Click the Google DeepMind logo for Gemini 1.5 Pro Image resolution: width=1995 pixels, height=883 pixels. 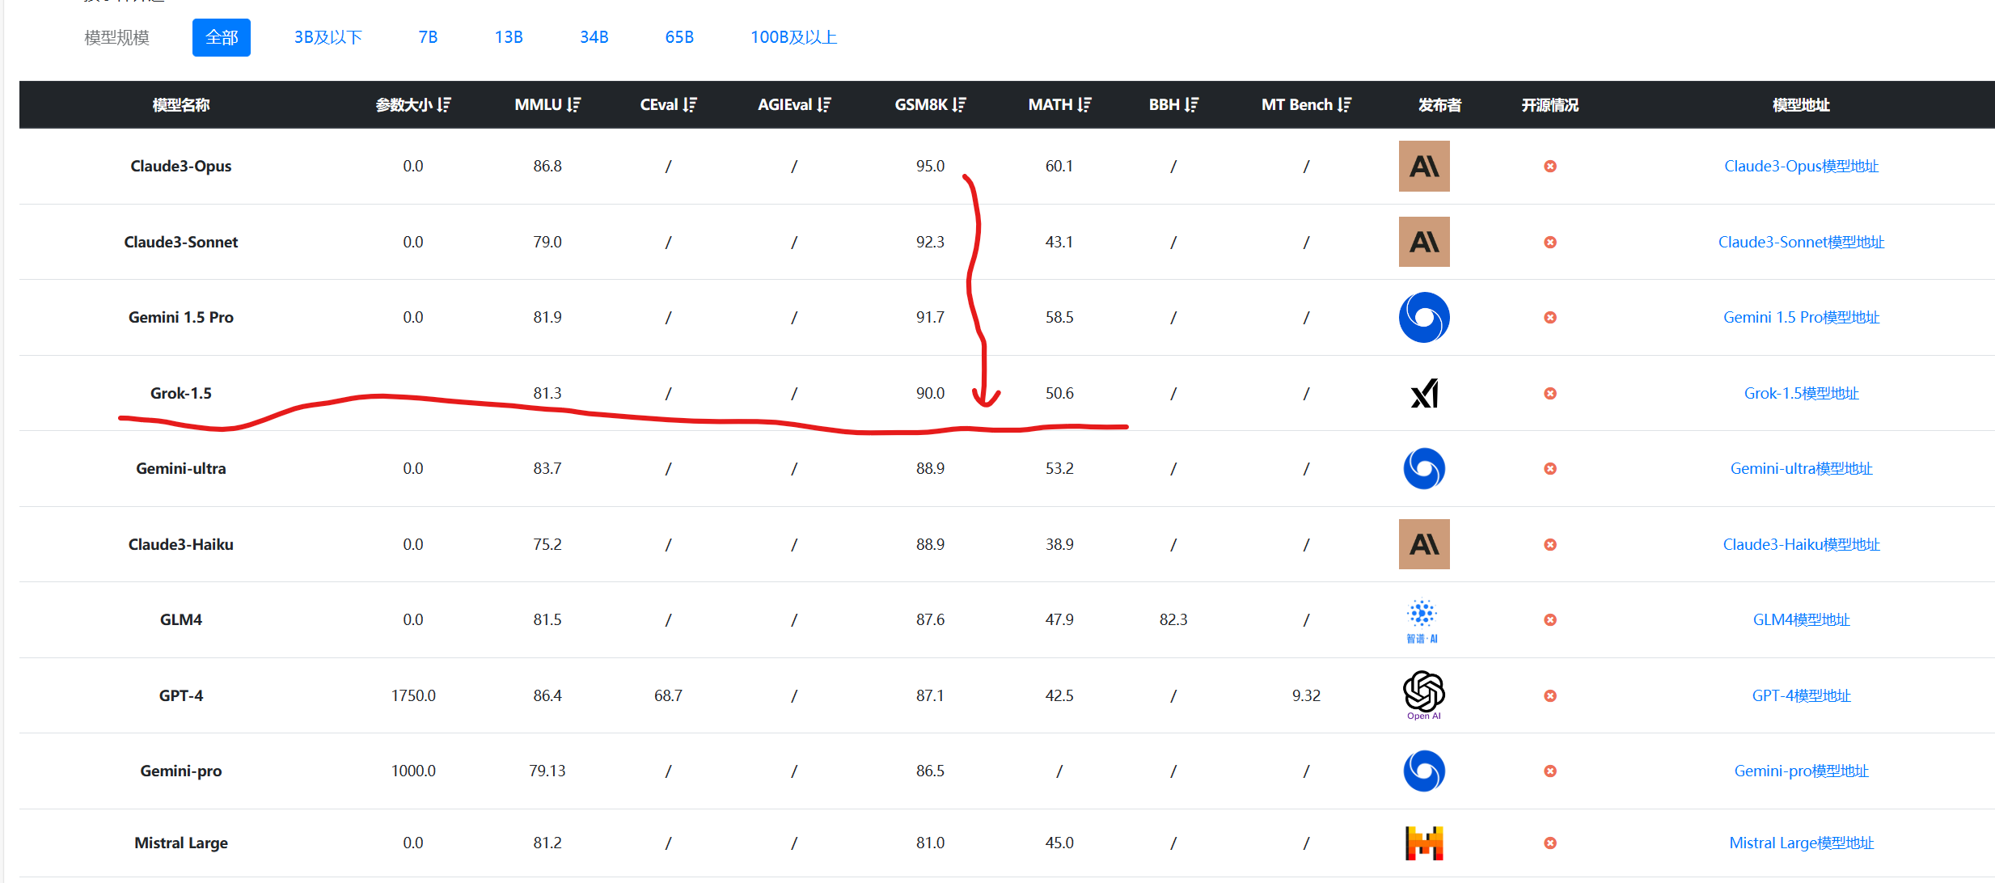pos(1424,317)
